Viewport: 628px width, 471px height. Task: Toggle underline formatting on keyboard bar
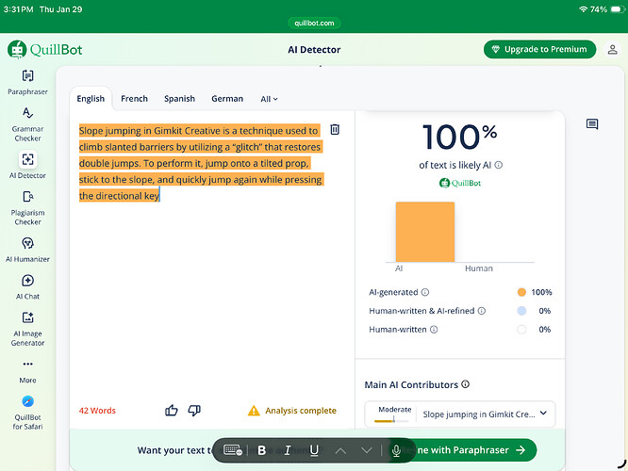point(314,450)
